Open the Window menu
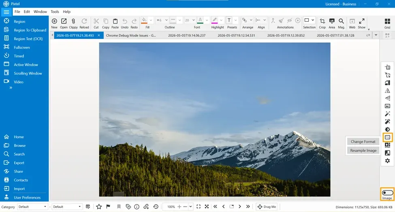This screenshot has height=212, width=395. click(x=40, y=12)
